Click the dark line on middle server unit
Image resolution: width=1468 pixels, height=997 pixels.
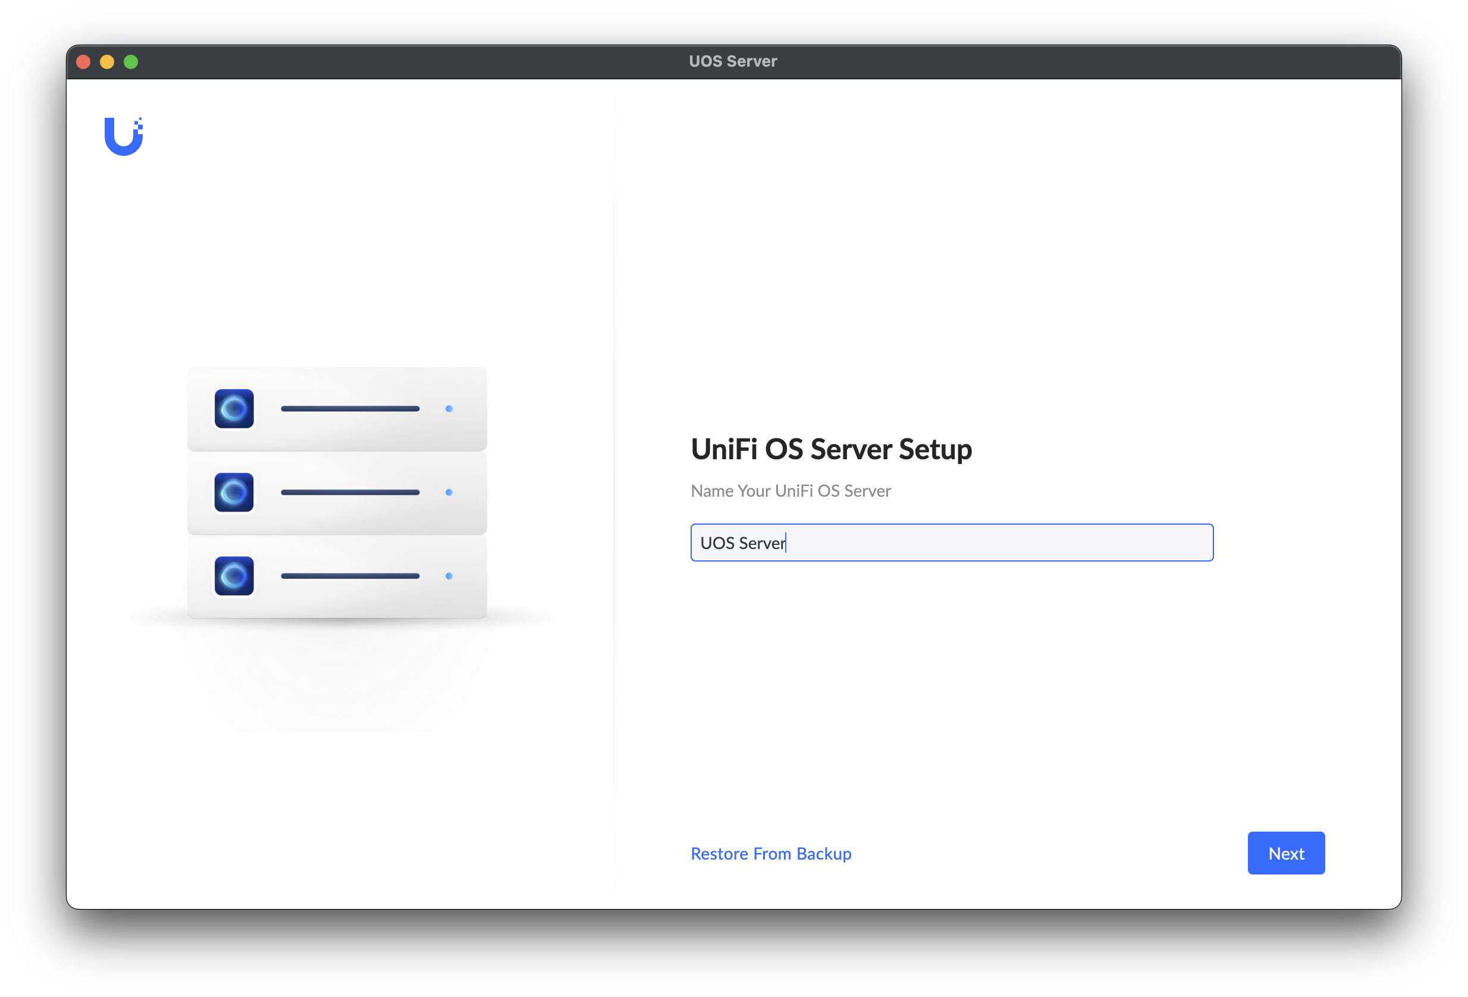[x=350, y=492]
